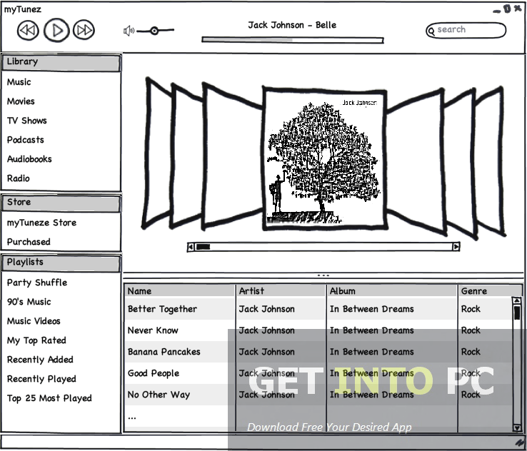
Task: Select the song Never Know
Action: point(153,330)
